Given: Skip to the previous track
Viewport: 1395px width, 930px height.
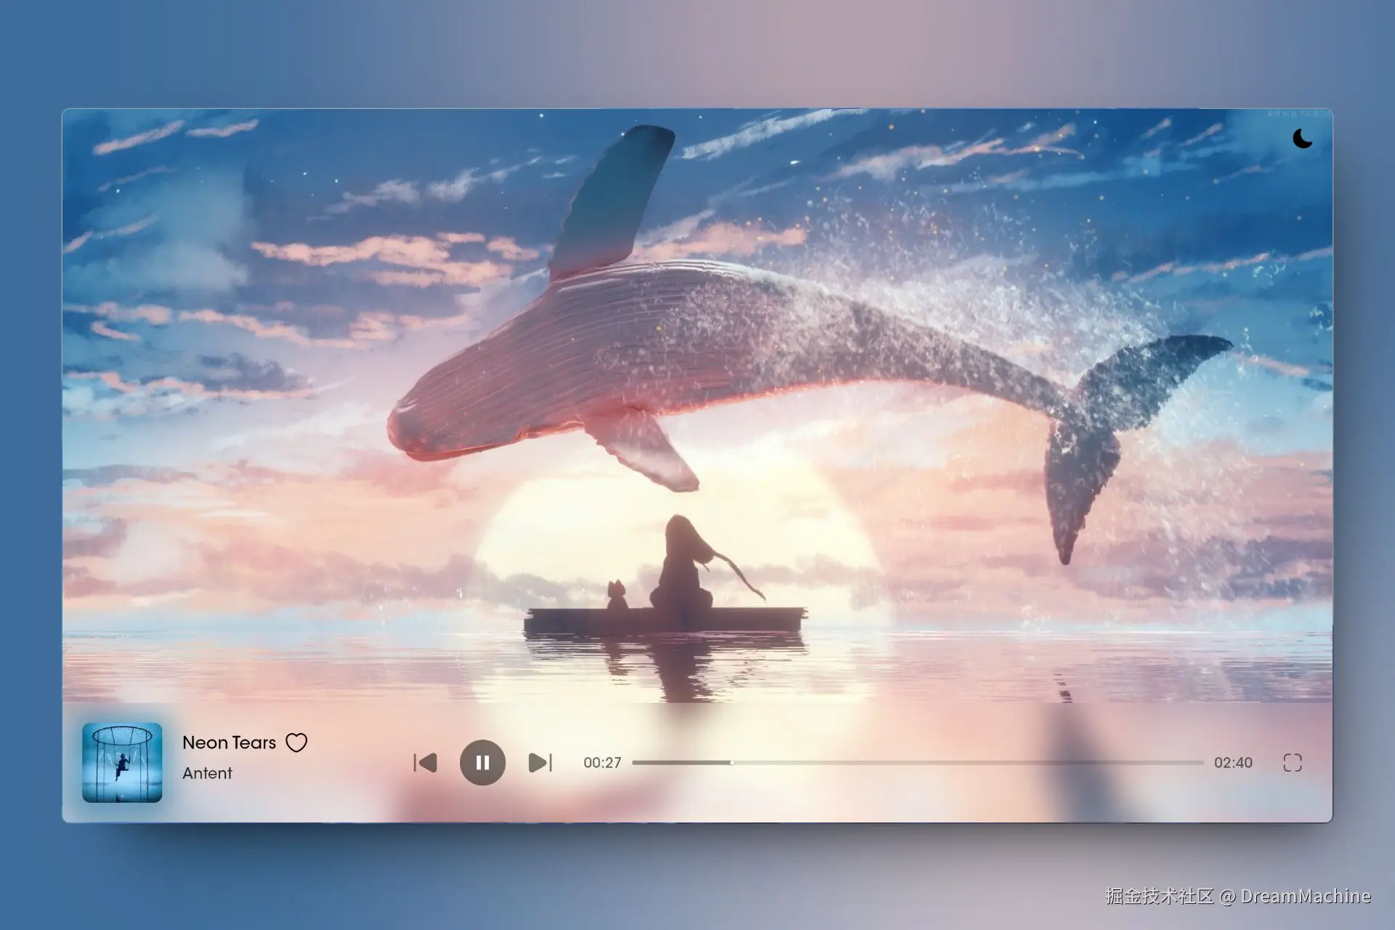Looking at the screenshot, I should click(426, 763).
